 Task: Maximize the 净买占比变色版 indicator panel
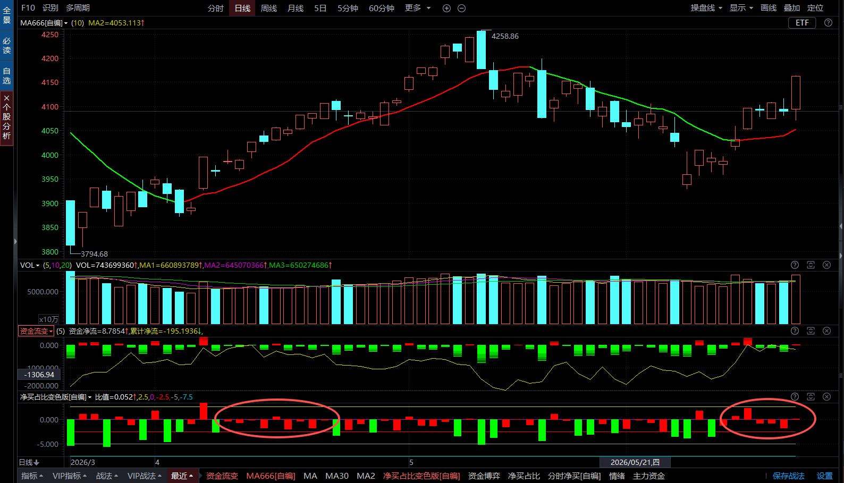811,396
